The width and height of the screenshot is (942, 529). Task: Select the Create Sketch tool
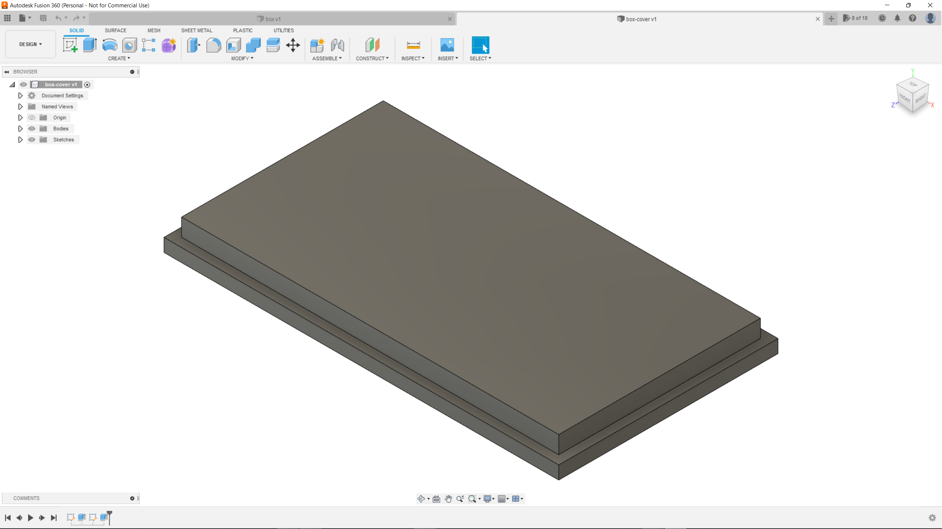70,45
